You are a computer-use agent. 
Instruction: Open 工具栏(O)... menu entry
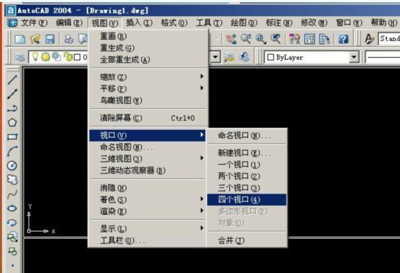(148, 240)
